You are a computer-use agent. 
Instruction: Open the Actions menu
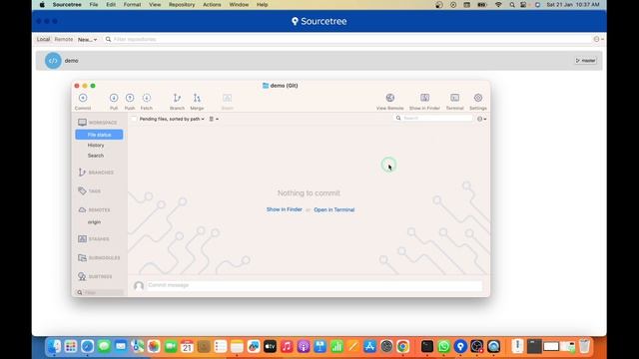click(212, 5)
